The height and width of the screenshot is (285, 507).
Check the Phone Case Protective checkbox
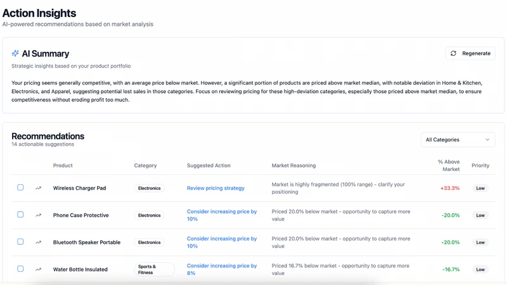[x=20, y=215]
